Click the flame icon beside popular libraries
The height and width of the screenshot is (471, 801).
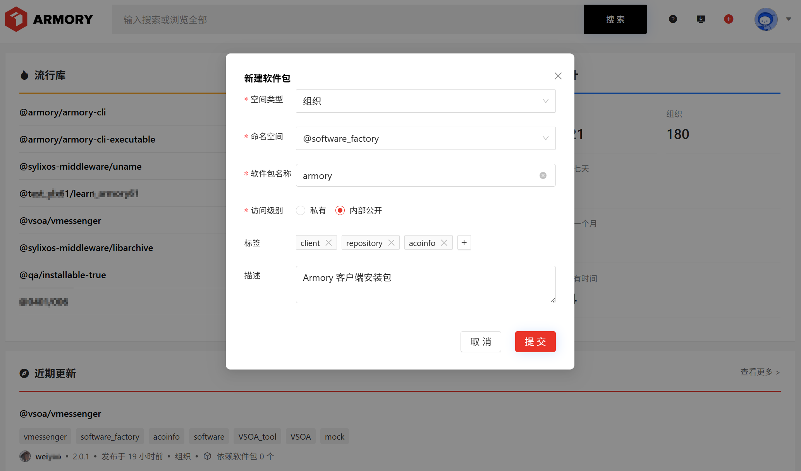pyautogui.click(x=24, y=75)
